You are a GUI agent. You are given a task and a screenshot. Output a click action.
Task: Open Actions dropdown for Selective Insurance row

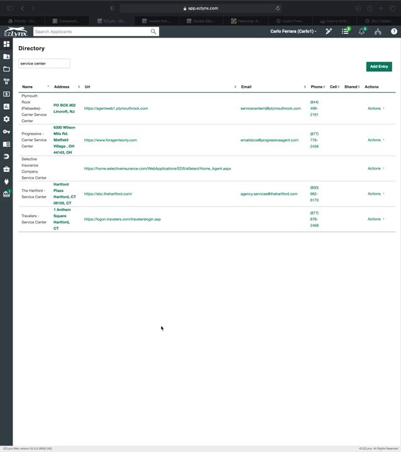click(376, 168)
